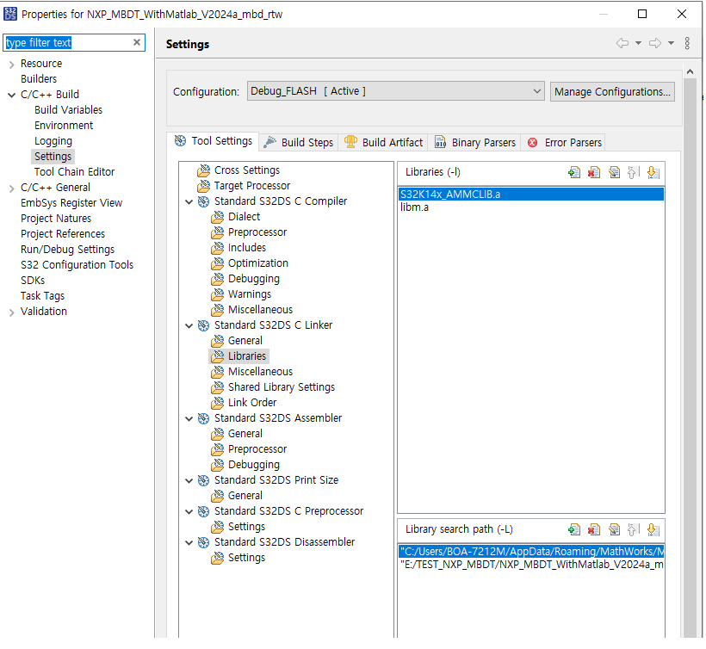This screenshot has height=649, width=706.
Task: Open the three-dot view menu in Settings header
Action: pos(687,43)
